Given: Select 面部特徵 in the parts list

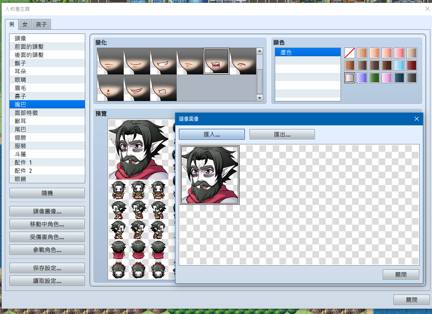Looking at the screenshot, I should tap(47, 113).
